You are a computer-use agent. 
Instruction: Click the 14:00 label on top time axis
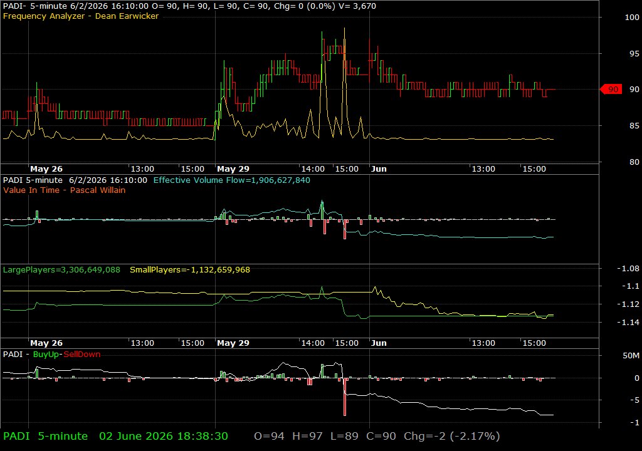[313, 168]
